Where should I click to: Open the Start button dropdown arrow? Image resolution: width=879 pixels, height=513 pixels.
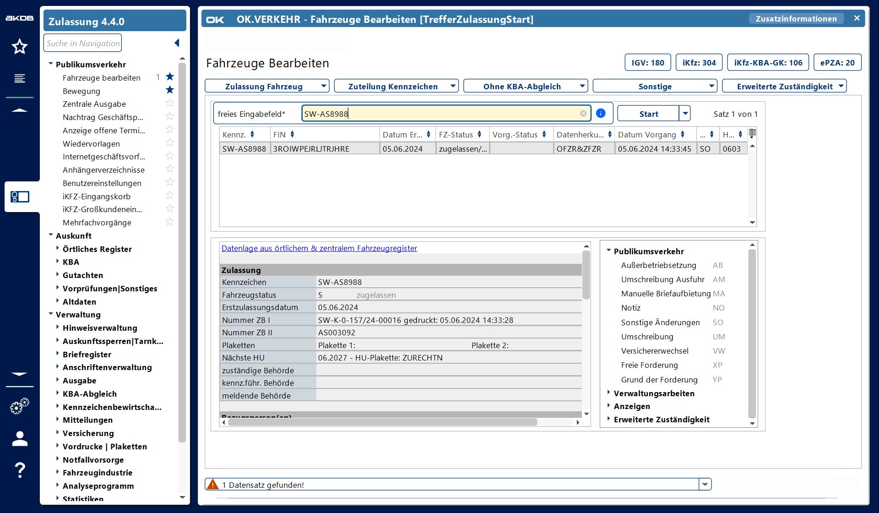point(685,113)
